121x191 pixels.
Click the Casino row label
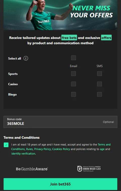pos(13,84)
